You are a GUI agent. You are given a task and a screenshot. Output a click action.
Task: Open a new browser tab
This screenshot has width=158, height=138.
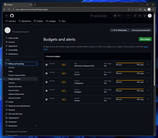coord(35,4)
